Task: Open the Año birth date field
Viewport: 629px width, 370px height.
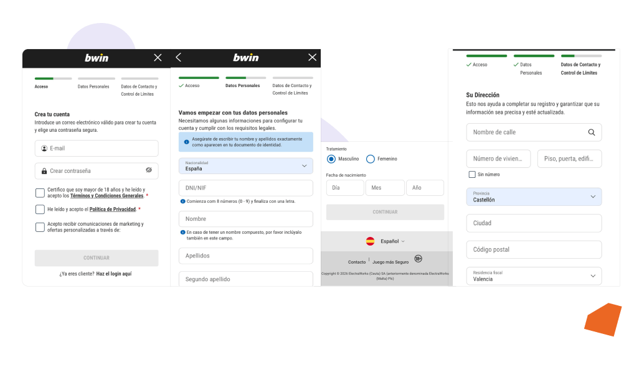Action: 425,188
